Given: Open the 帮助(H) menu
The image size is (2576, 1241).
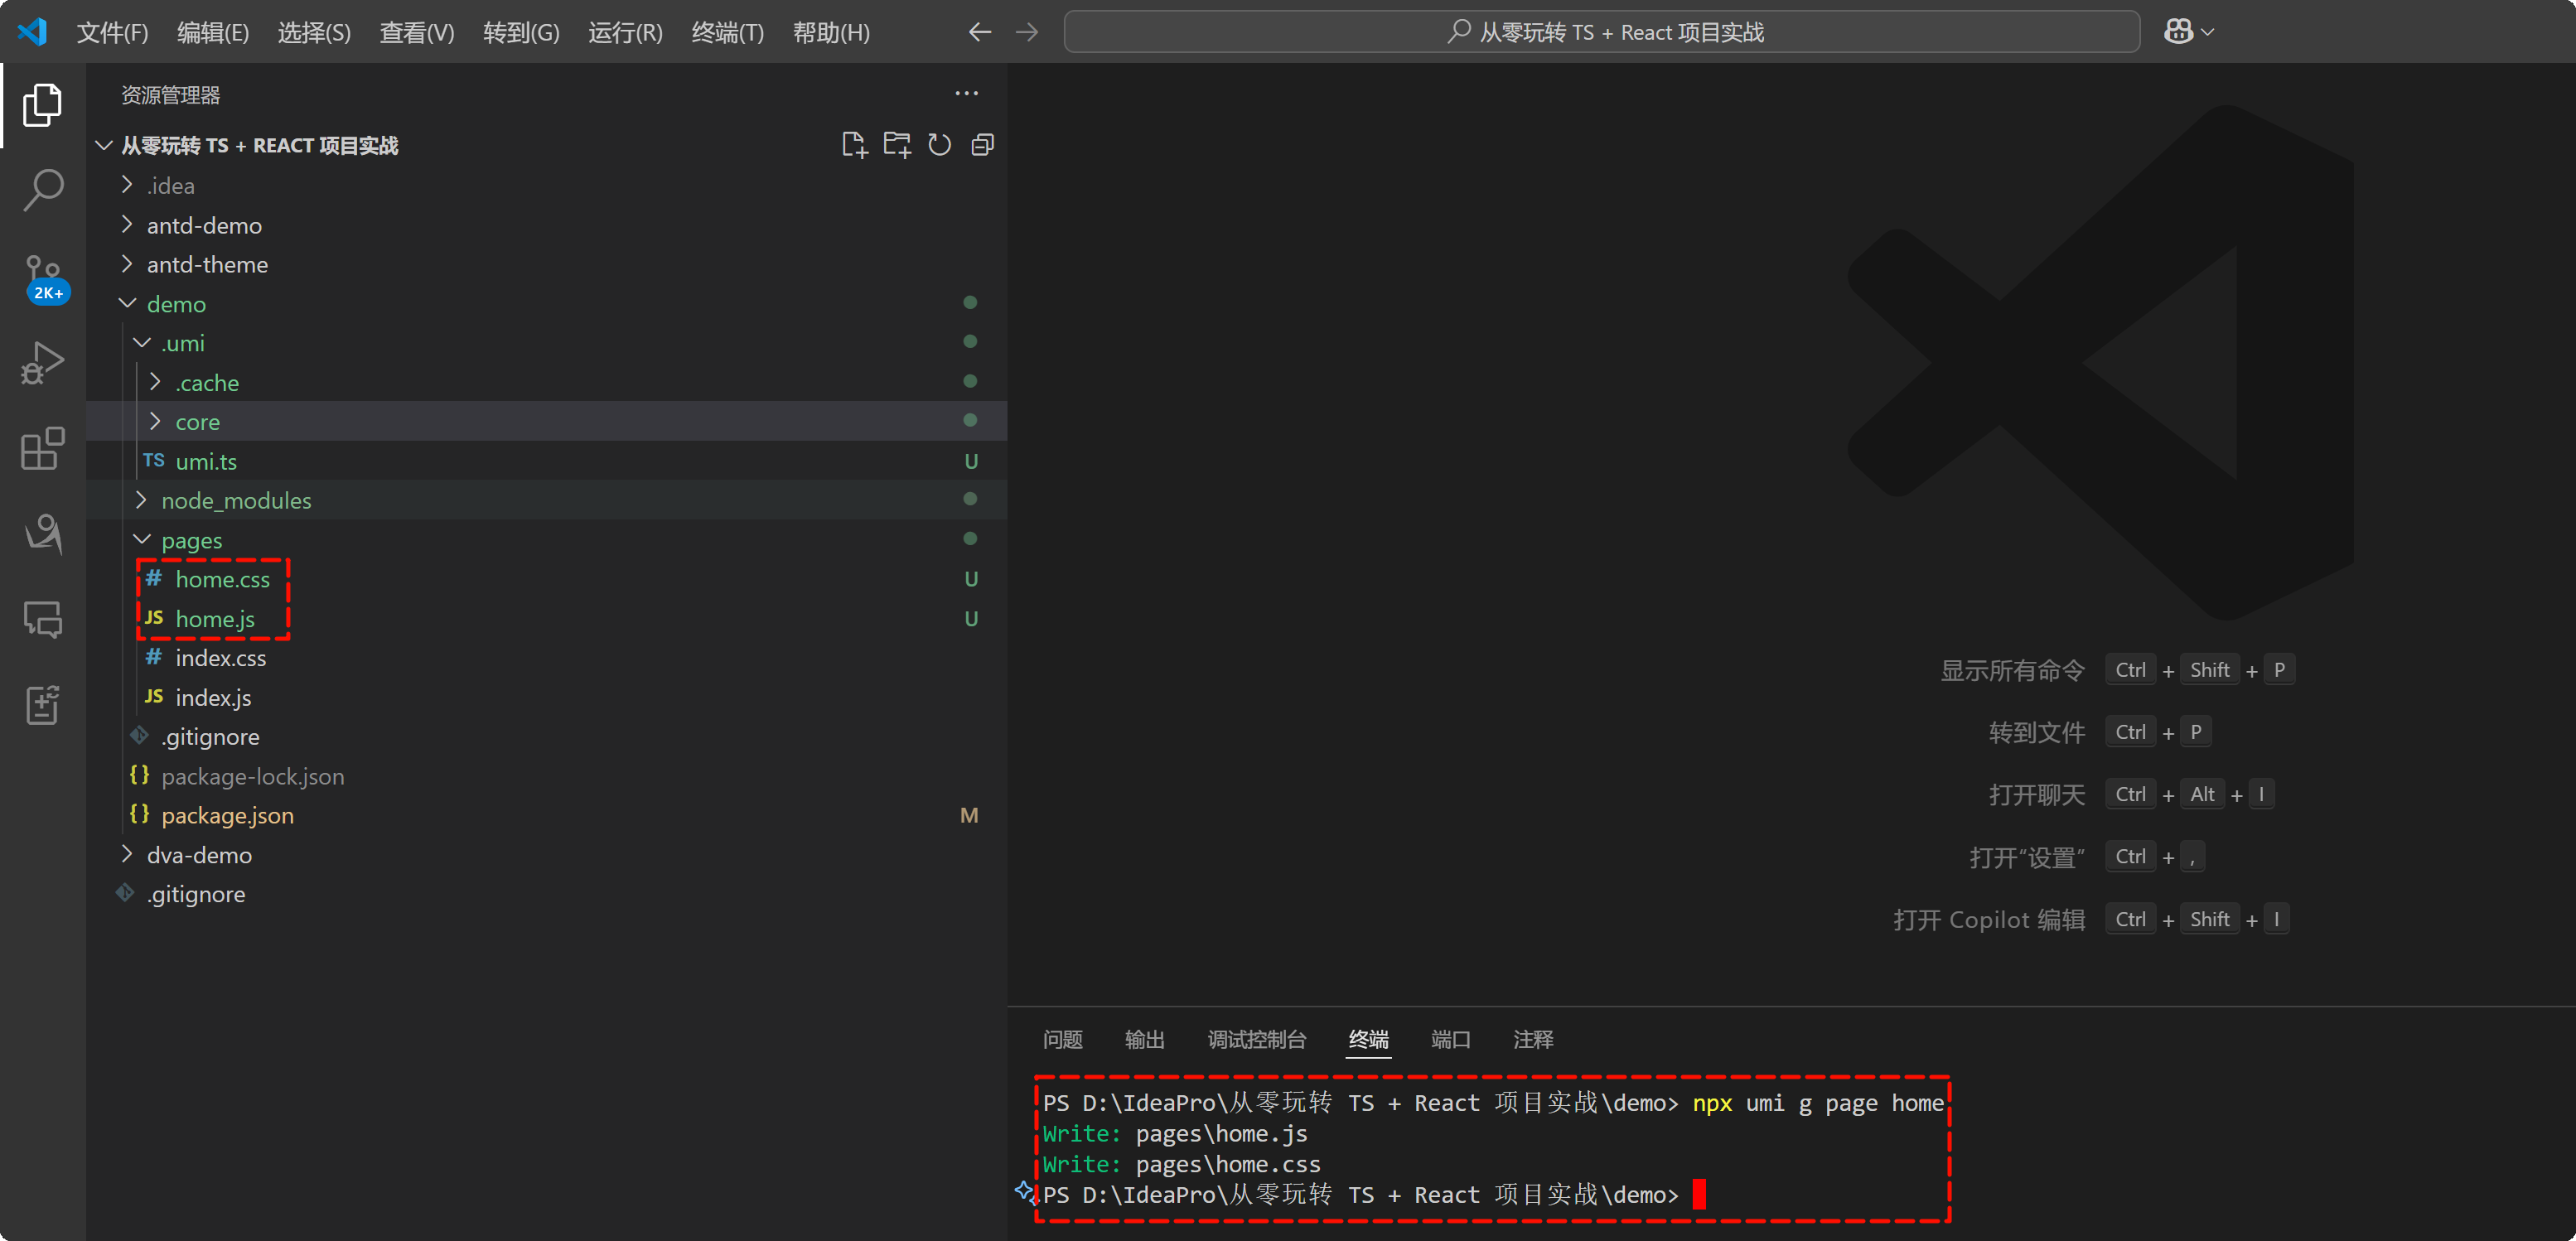Looking at the screenshot, I should (831, 33).
